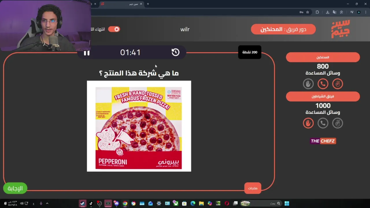This screenshot has height=208, width=370.
Task: Open the volume control in system tray
Action: [22, 203]
